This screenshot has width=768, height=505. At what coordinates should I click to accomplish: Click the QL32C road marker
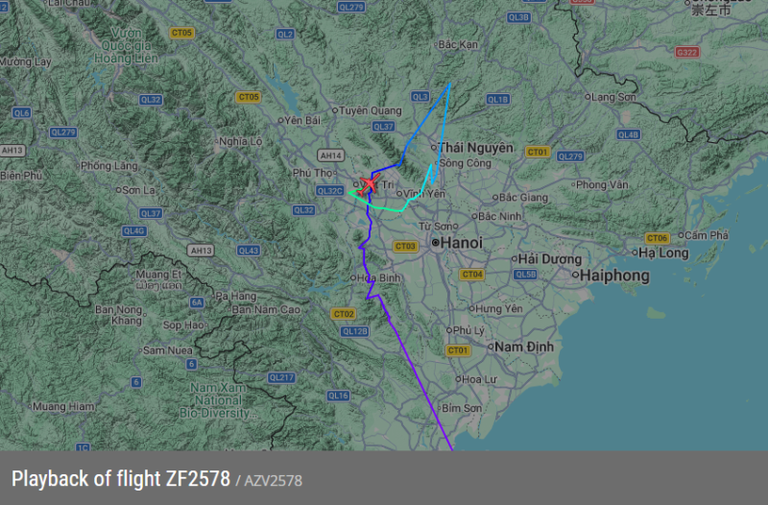330,190
